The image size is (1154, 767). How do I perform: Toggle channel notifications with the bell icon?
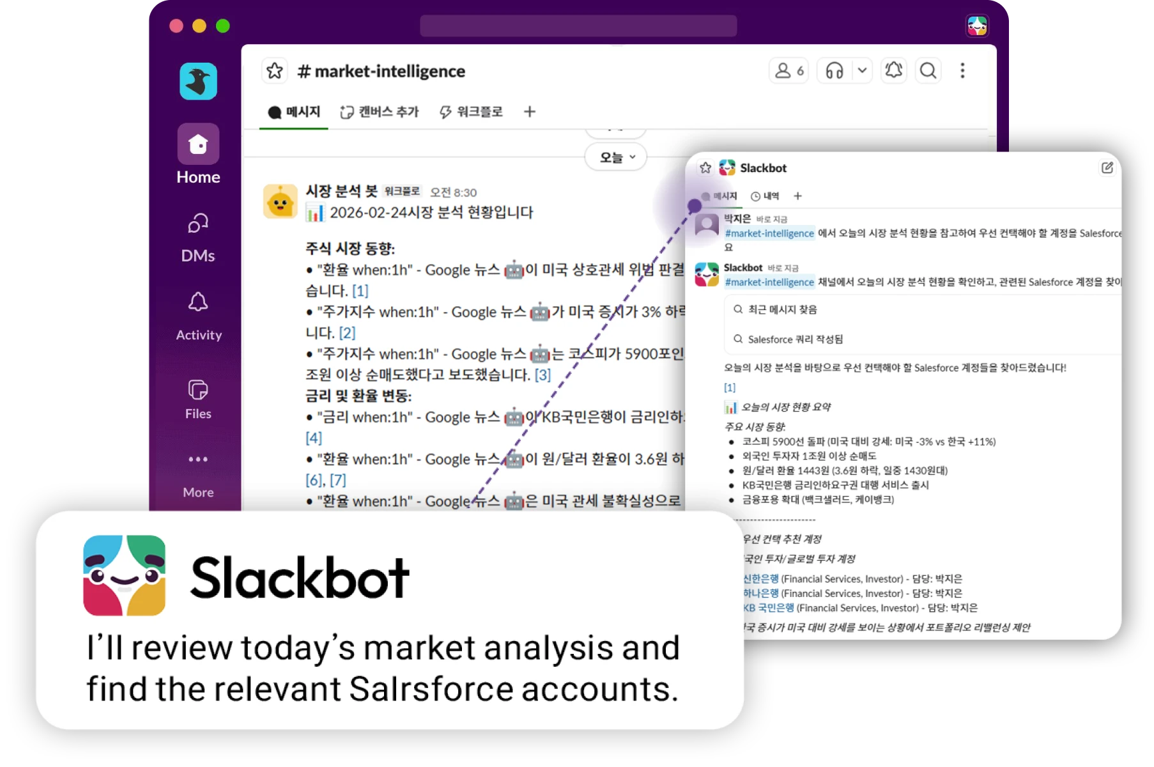(894, 70)
